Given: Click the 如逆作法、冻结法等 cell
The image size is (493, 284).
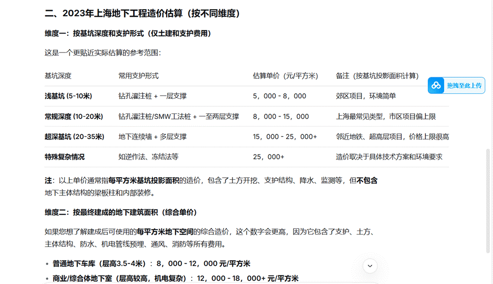Looking at the screenshot, I should tap(148, 157).
